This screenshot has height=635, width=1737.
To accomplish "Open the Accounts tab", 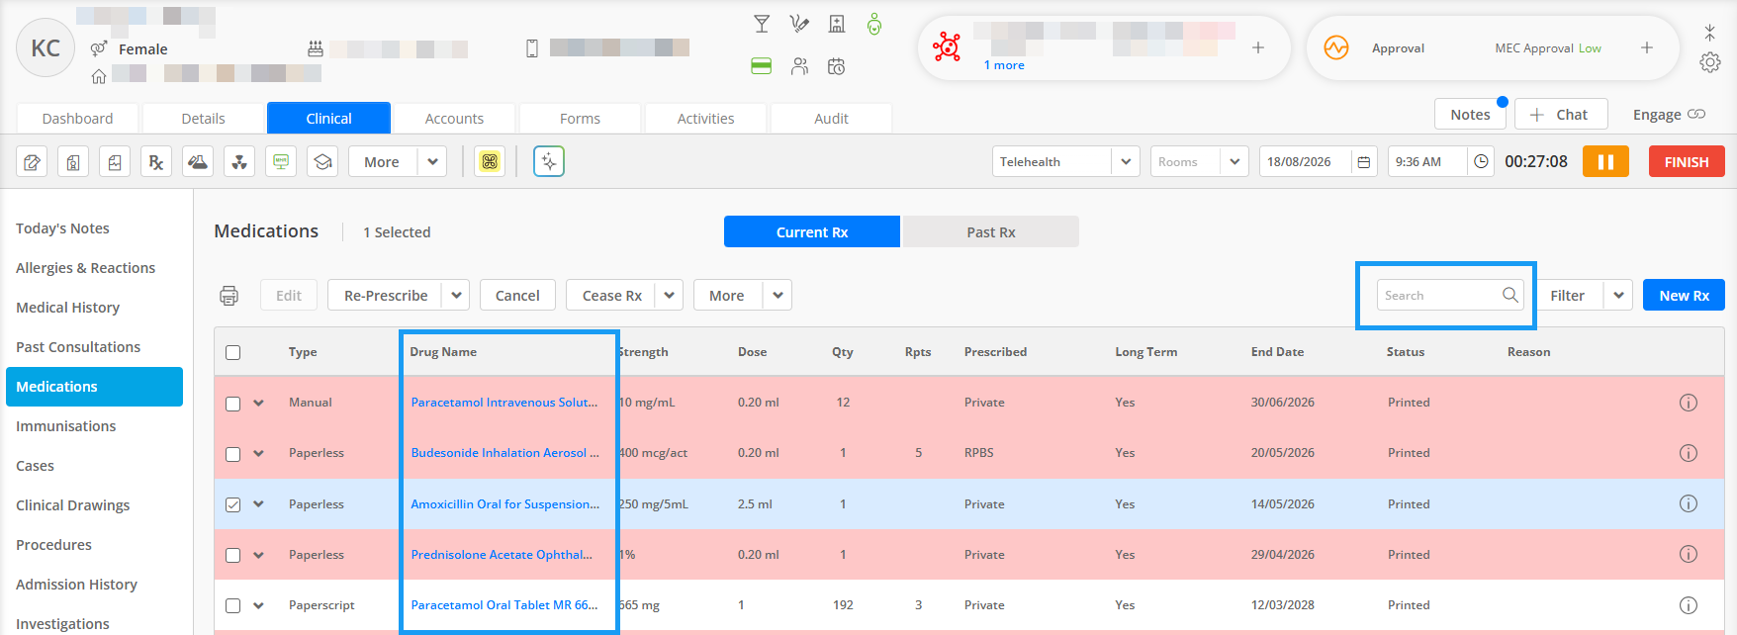I will pos(454,118).
